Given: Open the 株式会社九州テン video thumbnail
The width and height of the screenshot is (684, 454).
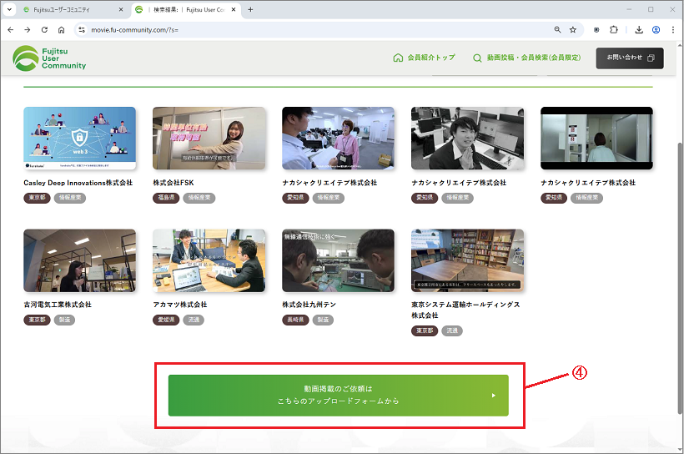Looking at the screenshot, I should tap(338, 260).
